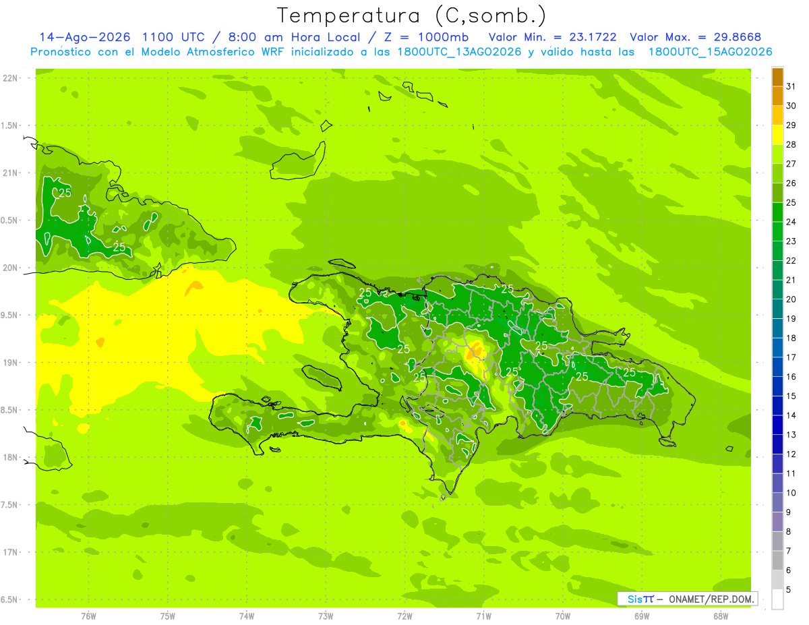Click the green swatch between 23 and 24
This screenshot has width=809, height=625.
click(777, 231)
